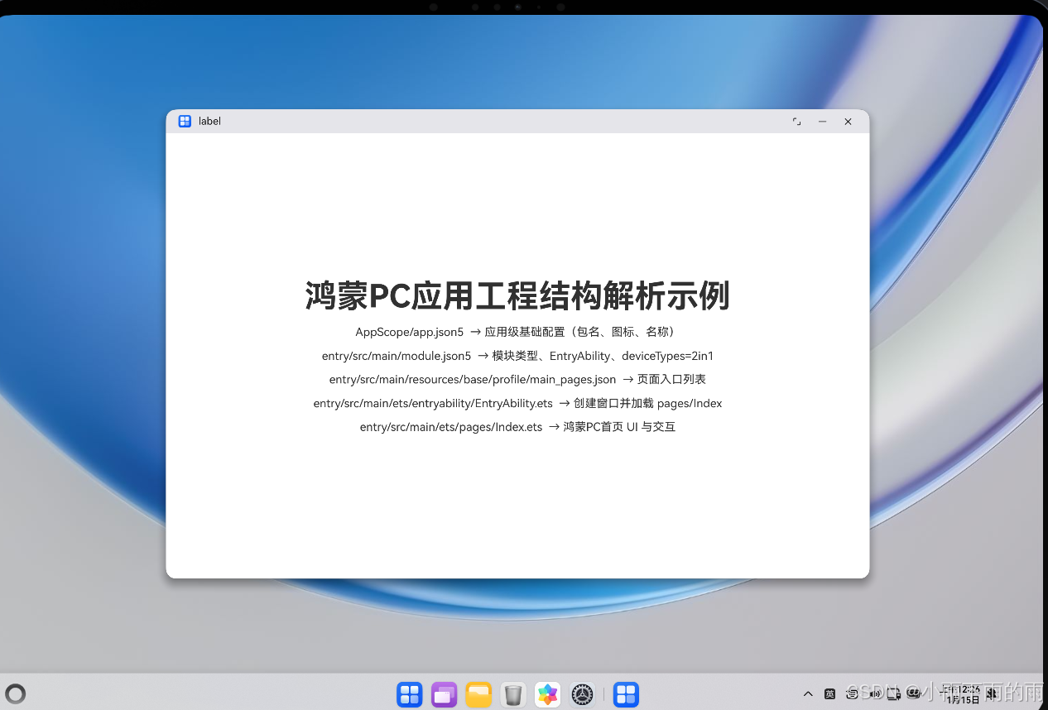
Task: Click the circle button at taskbar left corner
Action: click(16, 693)
